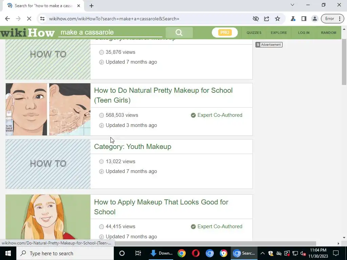This screenshot has height=260, width=347.
Task: Click the Advertisement label
Action: click(x=269, y=45)
